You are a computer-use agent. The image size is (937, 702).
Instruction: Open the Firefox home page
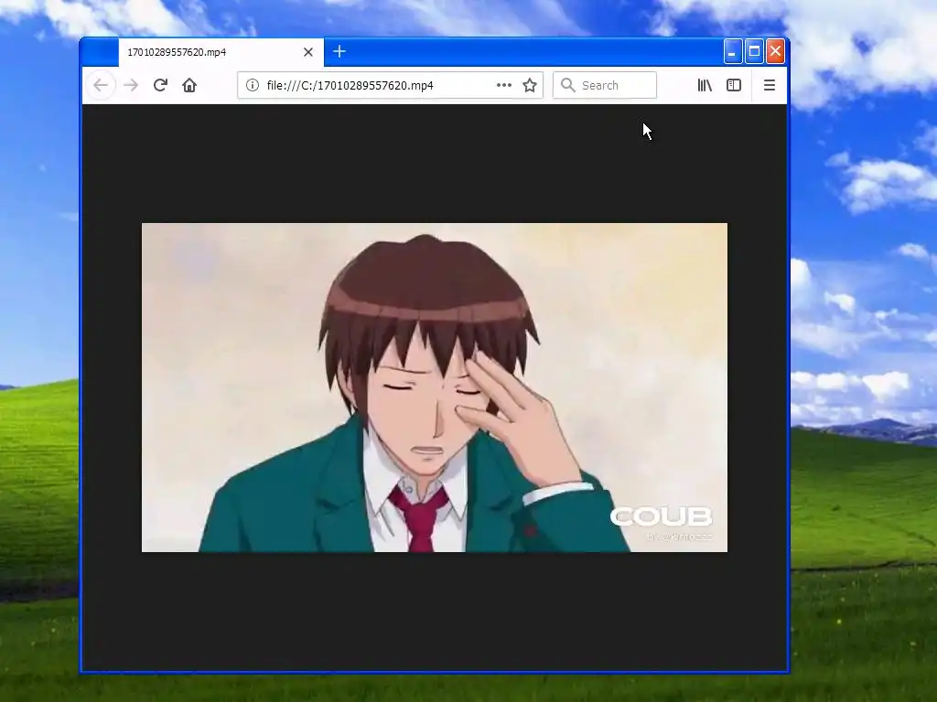pos(189,85)
